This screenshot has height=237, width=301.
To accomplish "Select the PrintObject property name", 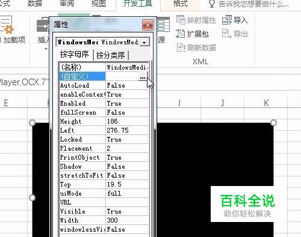I will tap(82, 157).
